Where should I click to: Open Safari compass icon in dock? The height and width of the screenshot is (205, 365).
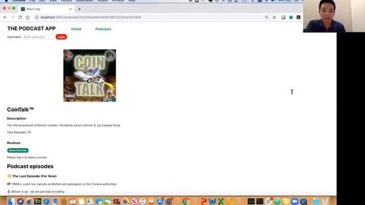coord(47,201)
